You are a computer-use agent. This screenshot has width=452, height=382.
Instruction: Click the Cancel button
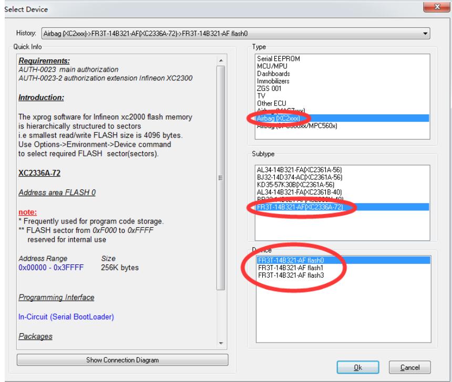(409, 368)
